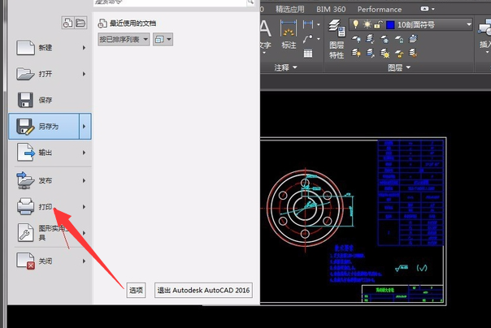Click the layer Unisolate tool icon
Screen dimensions: 491x328
(370, 53)
